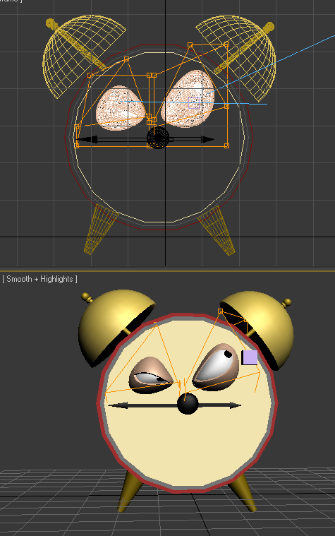This screenshot has width=335, height=536.
Task: Open the Smooth + Highlights viewport label menu
Action: click(x=39, y=279)
